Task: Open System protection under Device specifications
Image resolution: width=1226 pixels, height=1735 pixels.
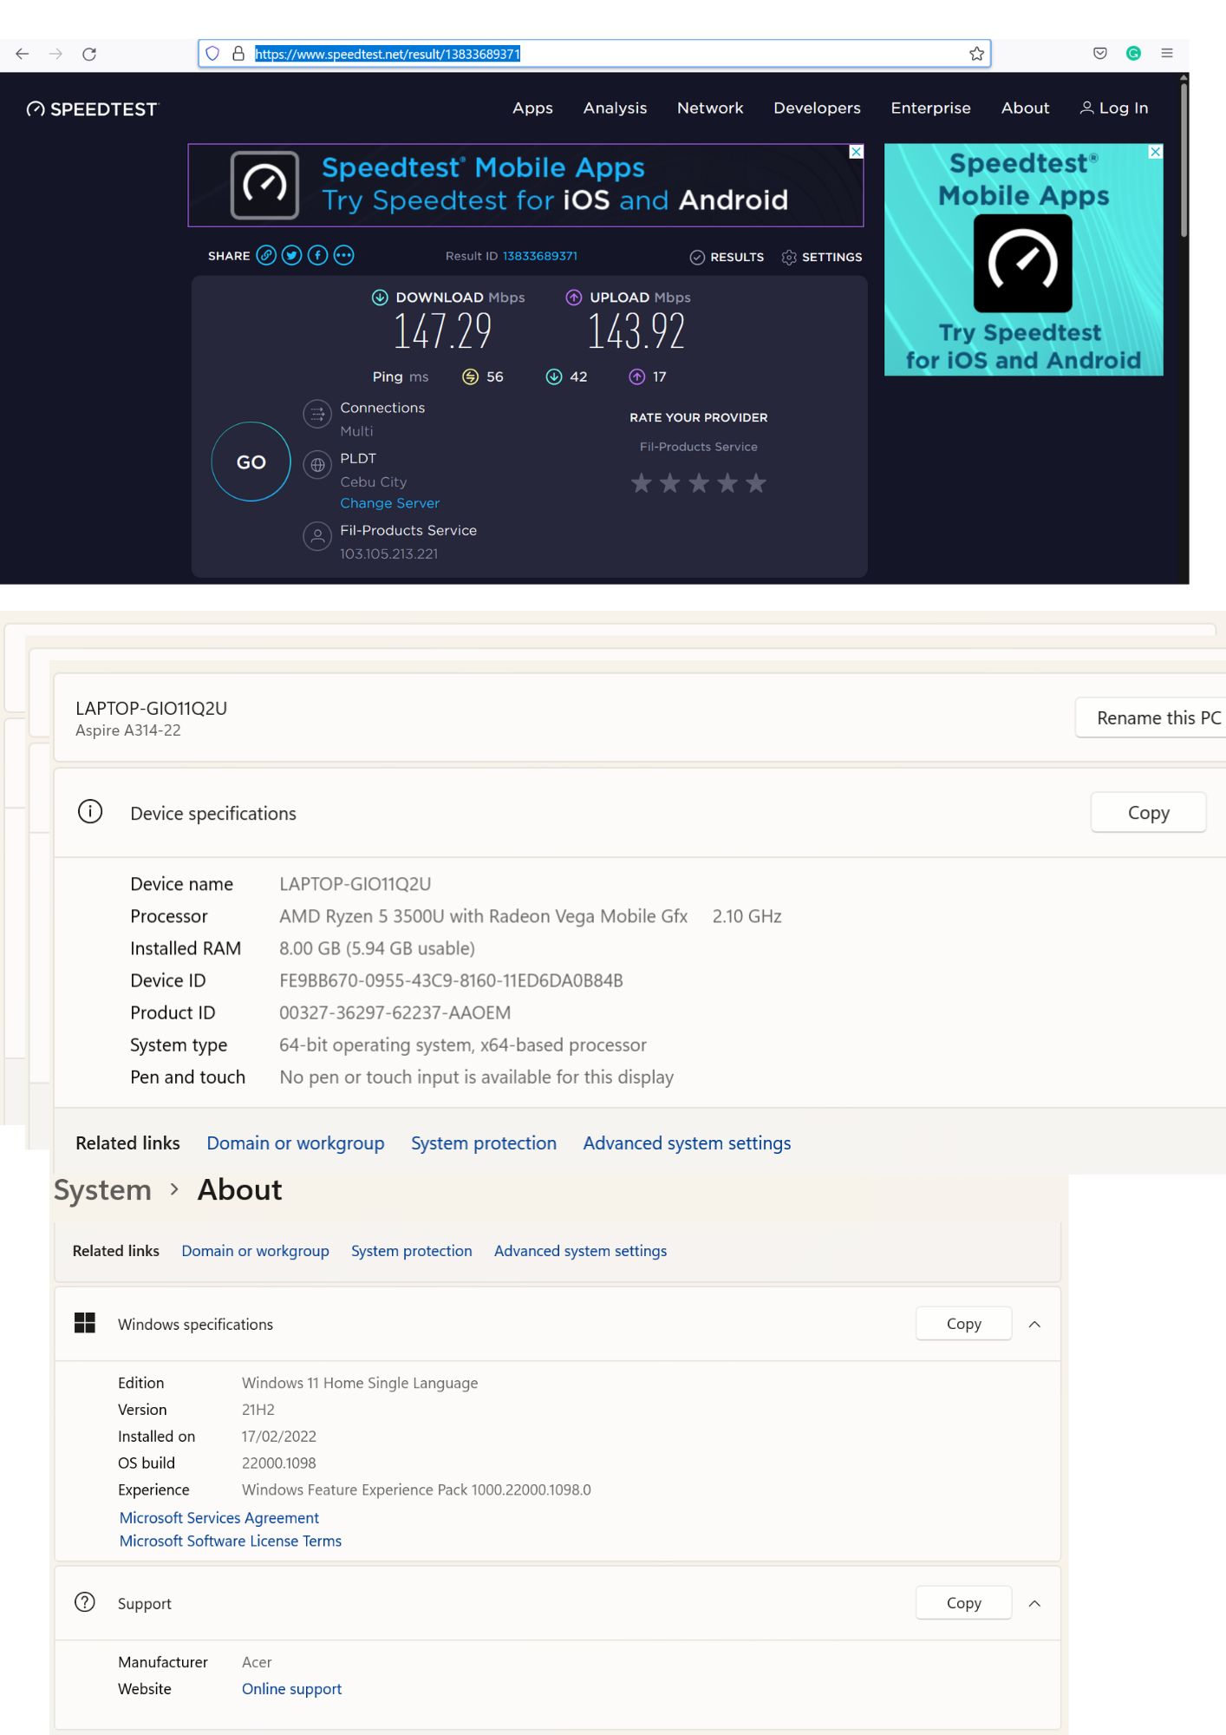Action: (x=484, y=1143)
